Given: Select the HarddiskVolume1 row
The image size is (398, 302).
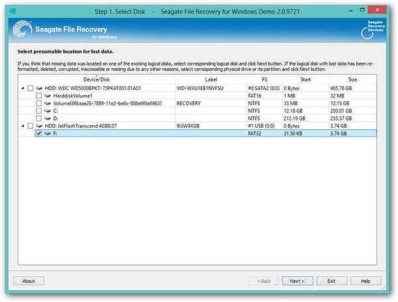Looking at the screenshot, I should pyautogui.click(x=197, y=96).
